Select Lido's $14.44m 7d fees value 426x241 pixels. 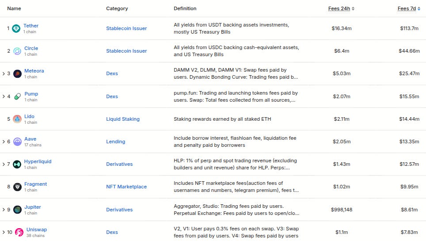[409, 119]
